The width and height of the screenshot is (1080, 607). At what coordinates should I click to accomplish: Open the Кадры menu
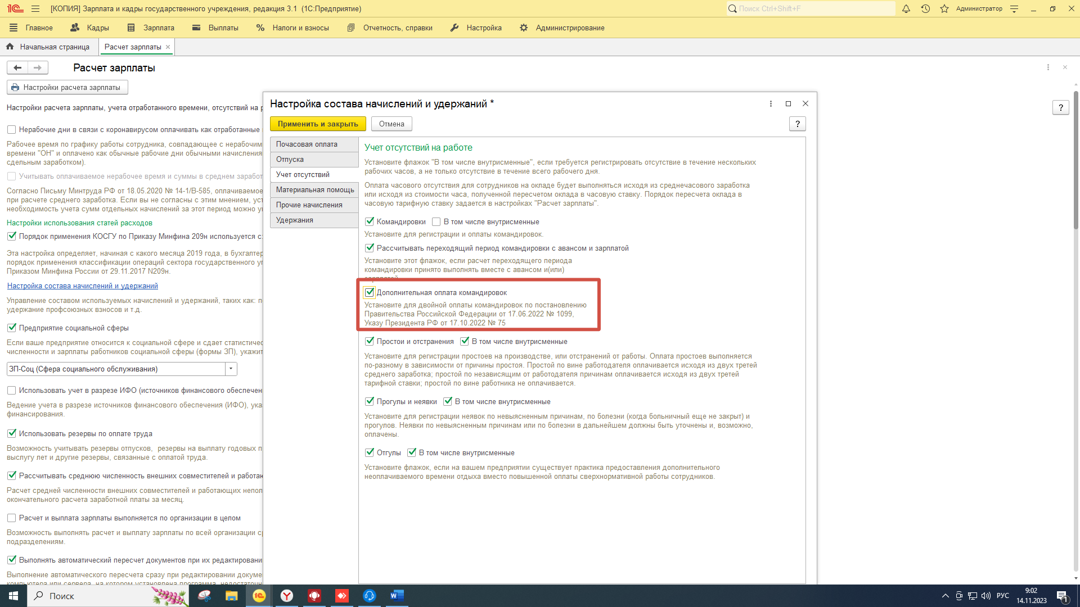(90, 28)
